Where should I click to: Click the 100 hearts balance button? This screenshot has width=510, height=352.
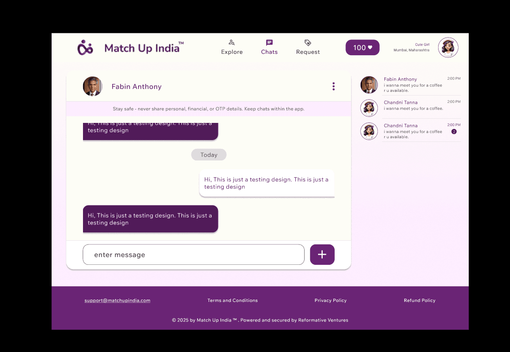pos(363,47)
